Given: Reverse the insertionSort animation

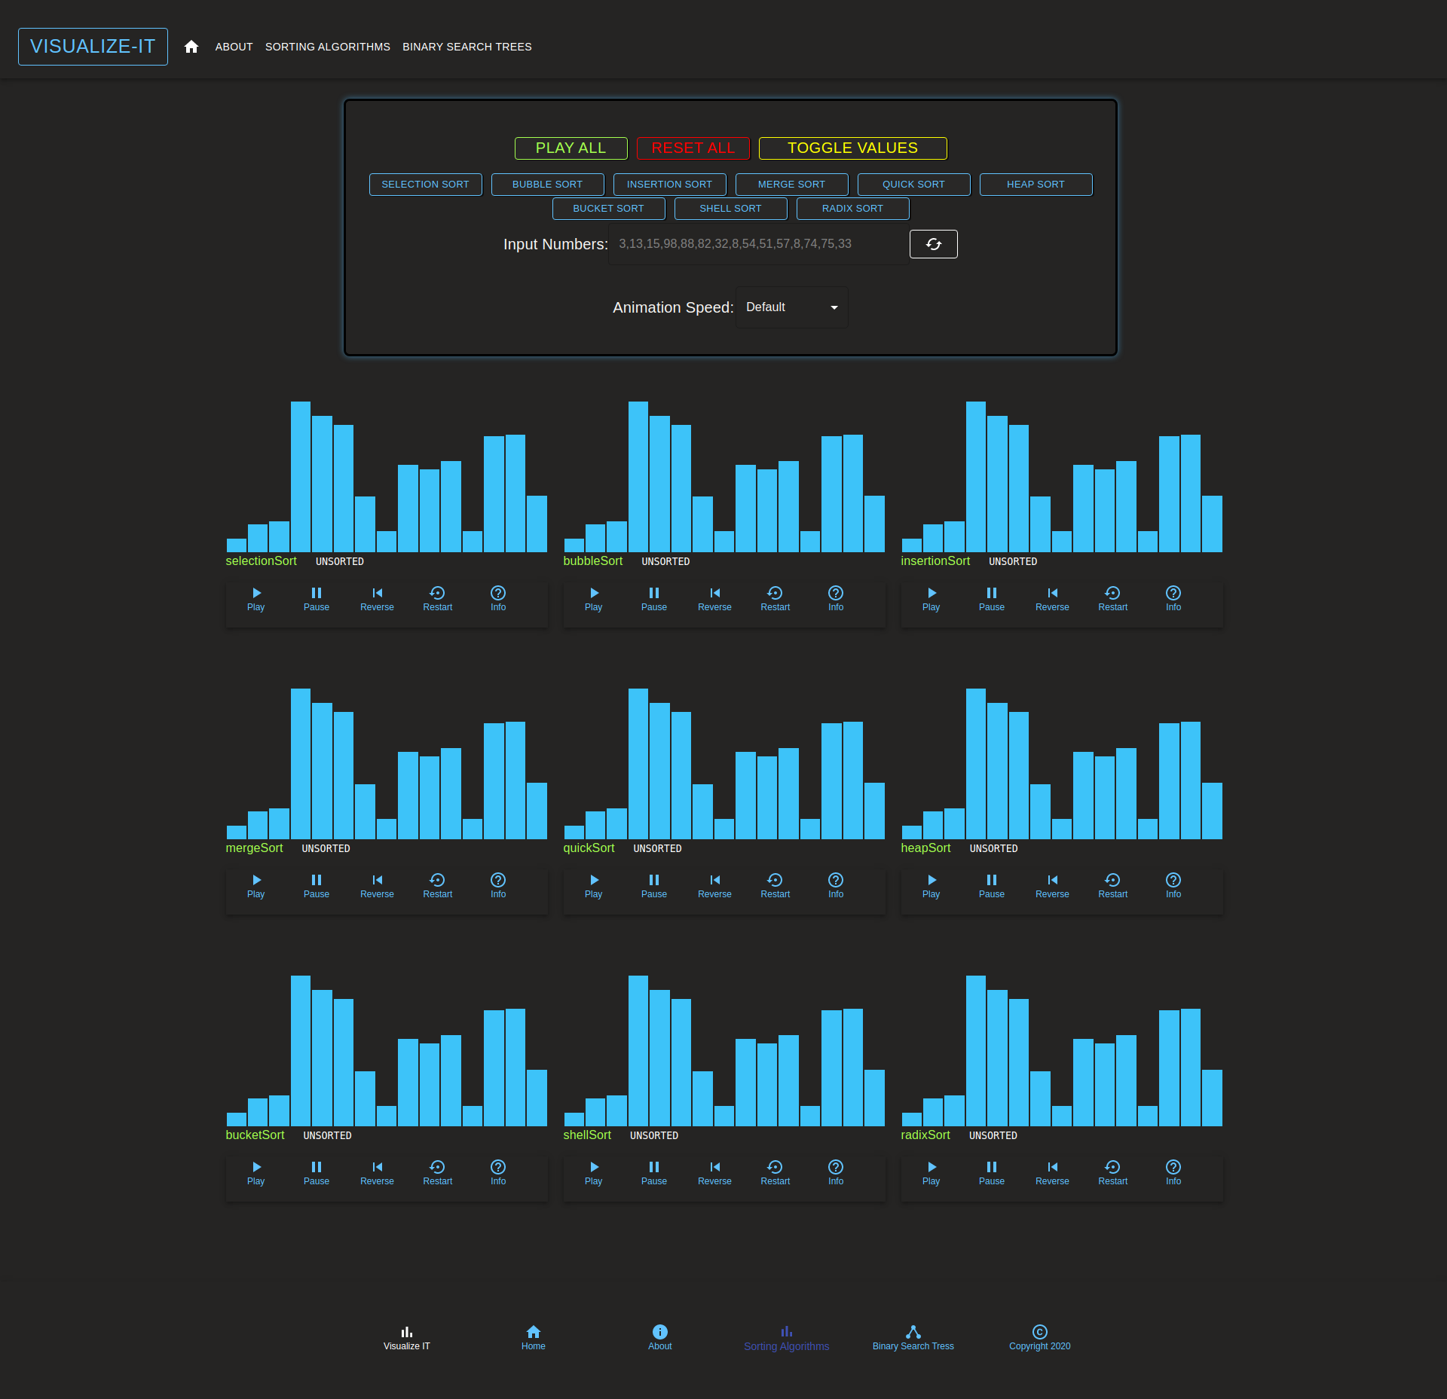Looking at the screenshot, I should coord(1052,599).
